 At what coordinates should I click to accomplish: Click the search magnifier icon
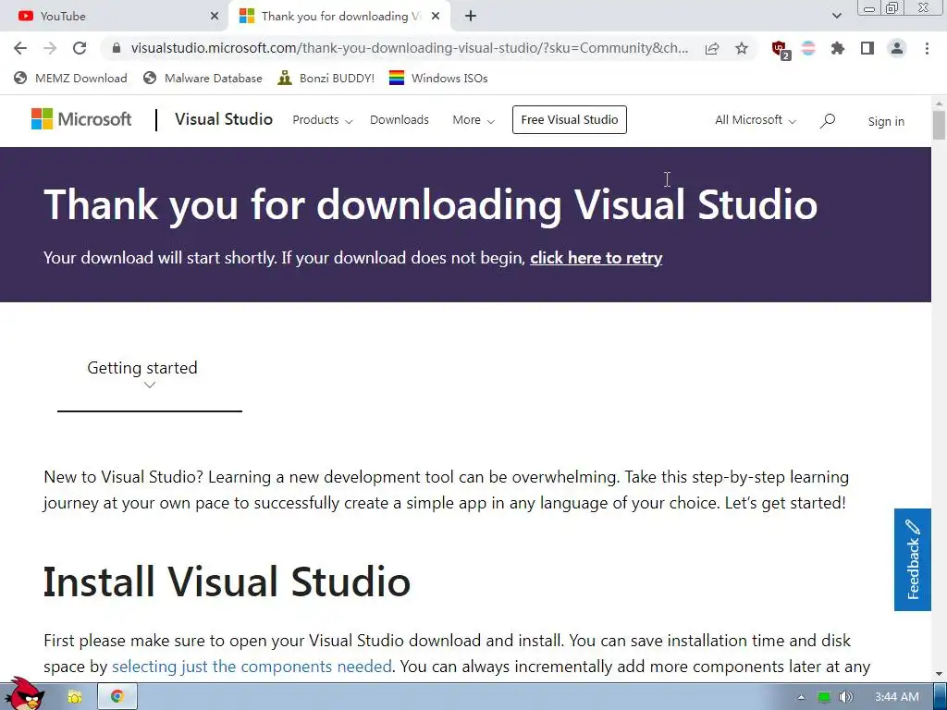[x=828, y=121]
